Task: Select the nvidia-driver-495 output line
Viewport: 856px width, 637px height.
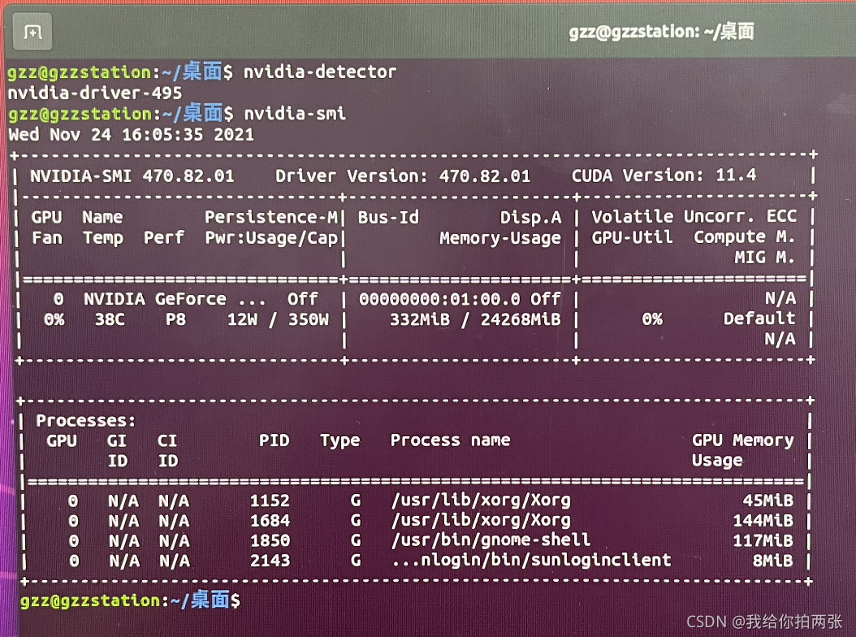Action: 95,93
